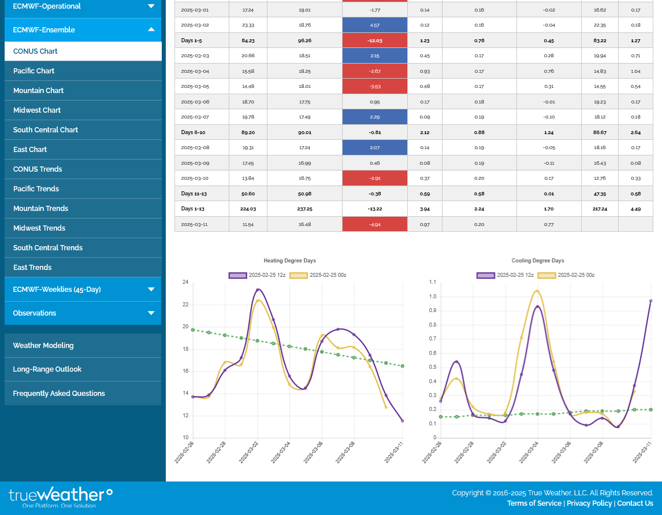Open Terms of Service link
The height and width of the screenshot is (515, 662).
click(534, 503)
